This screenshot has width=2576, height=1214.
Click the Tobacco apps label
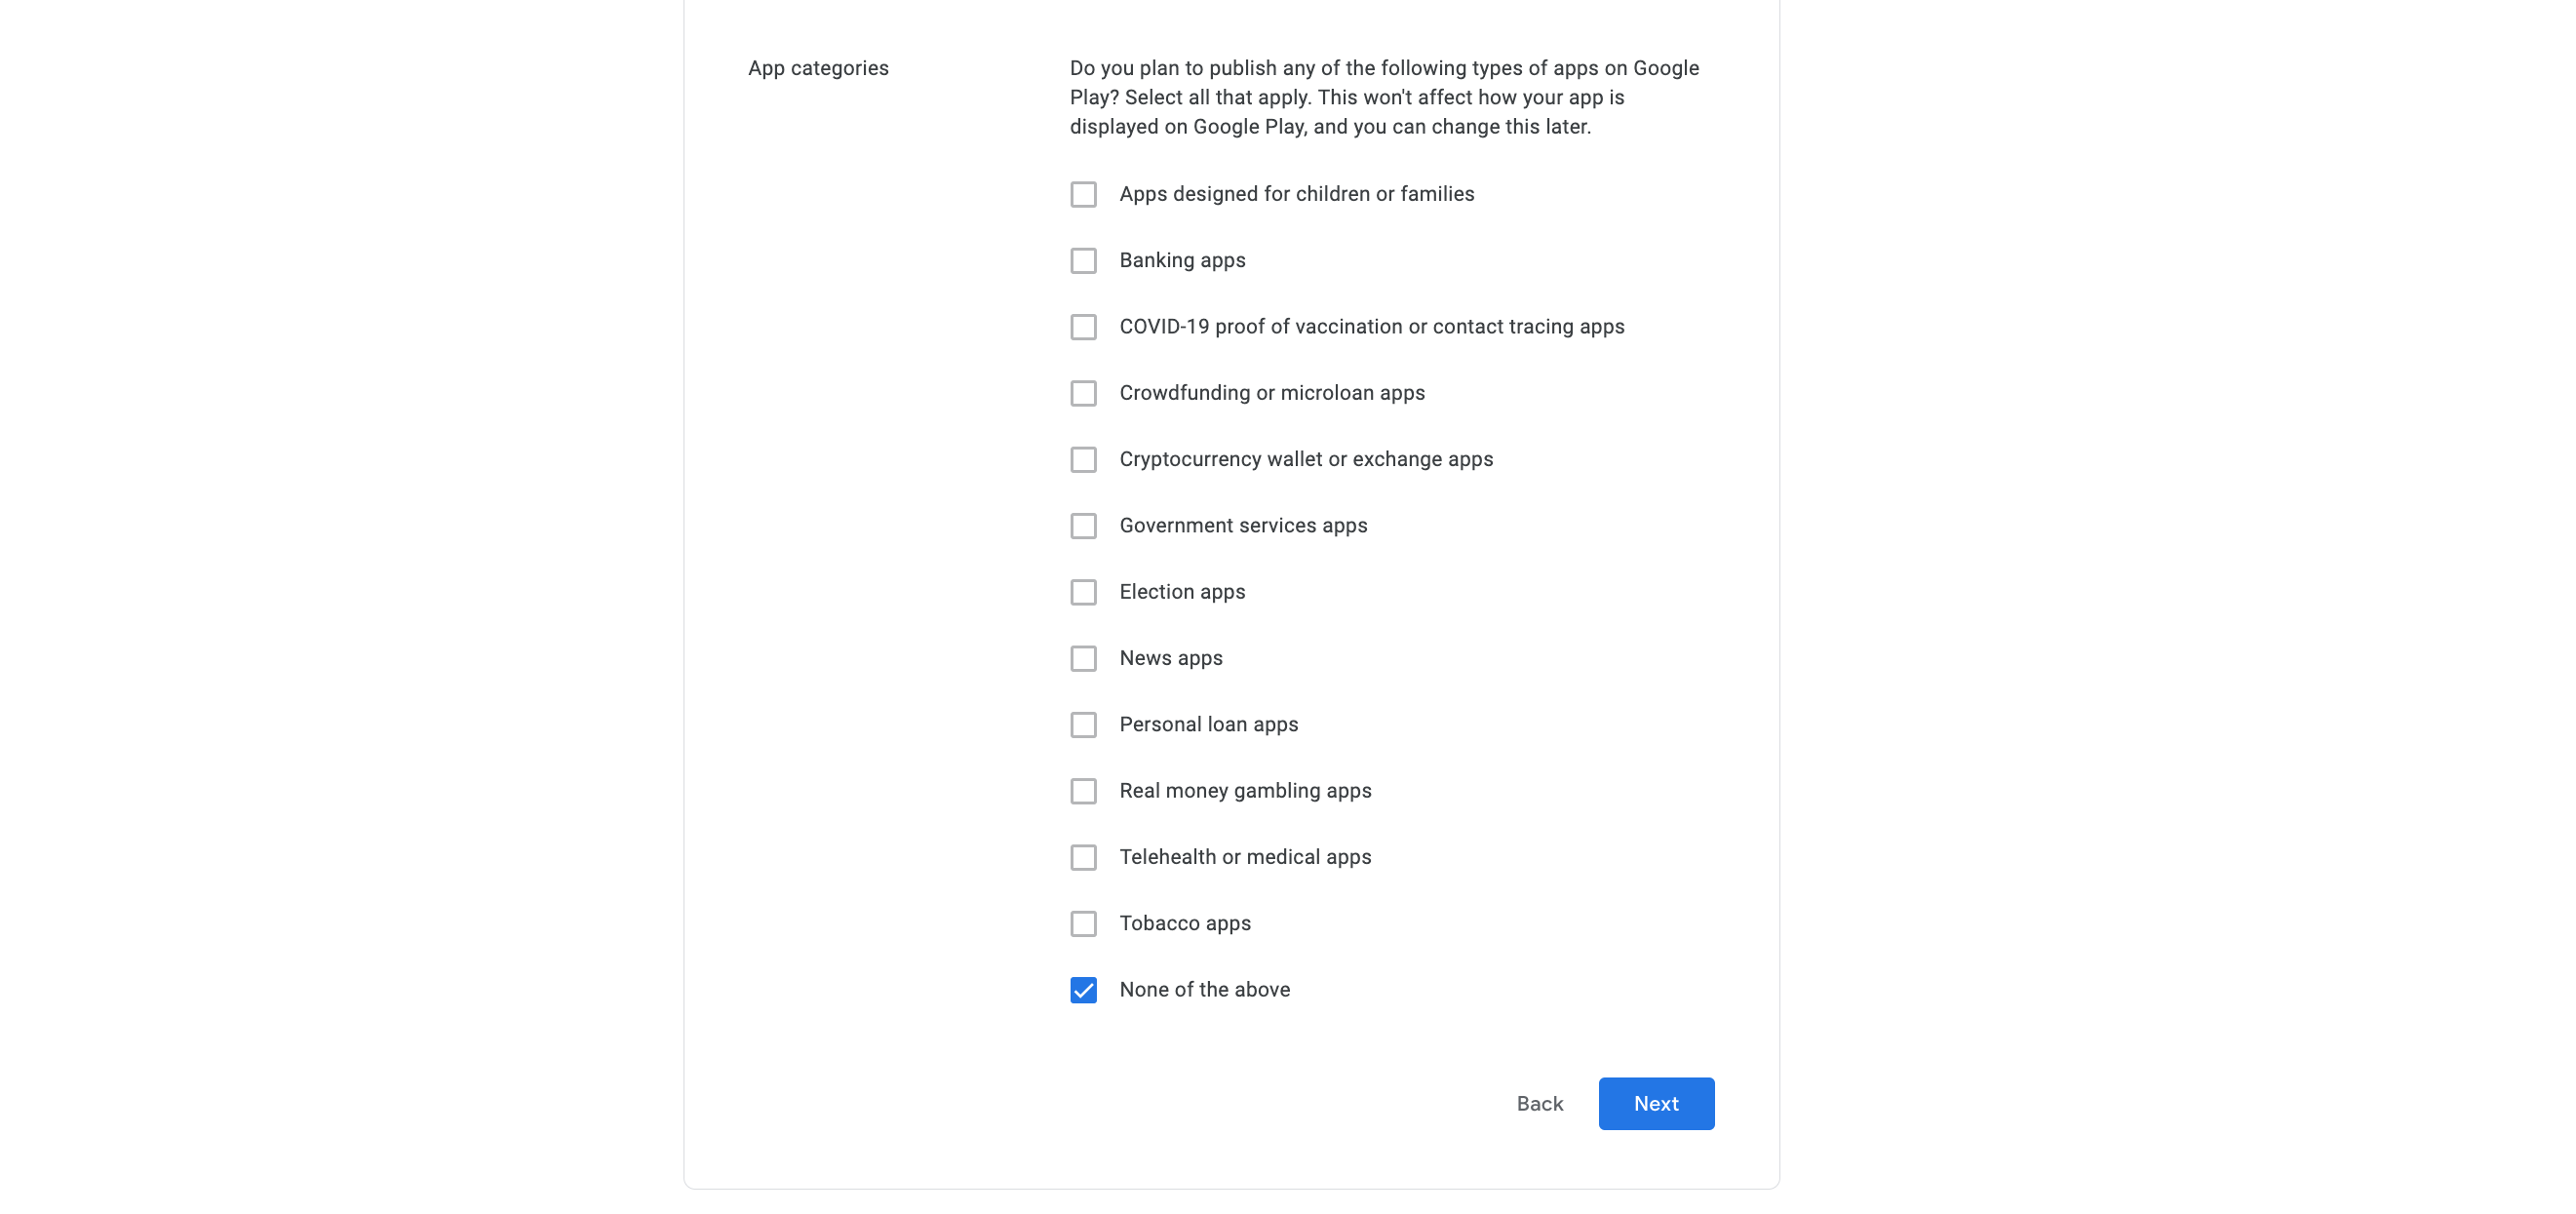(1185, 924)
